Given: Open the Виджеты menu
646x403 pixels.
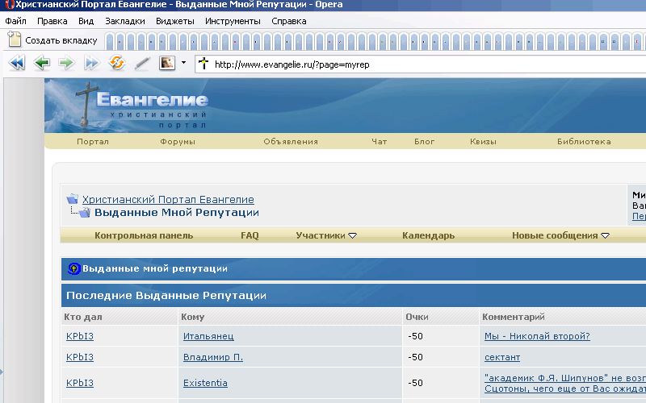Looking at the screenshot, I should [175, 21].
